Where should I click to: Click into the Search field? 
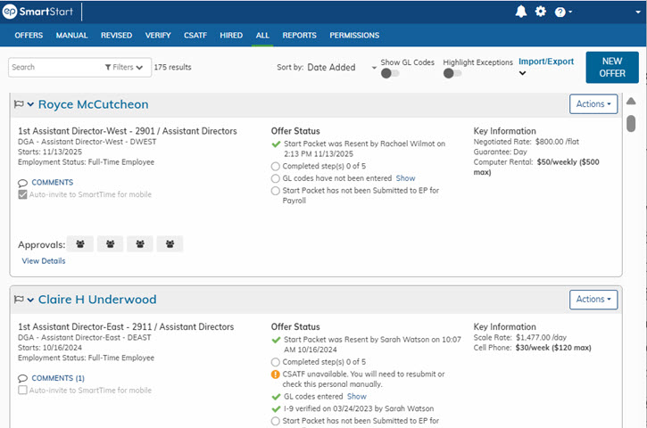tap(54, 67)
